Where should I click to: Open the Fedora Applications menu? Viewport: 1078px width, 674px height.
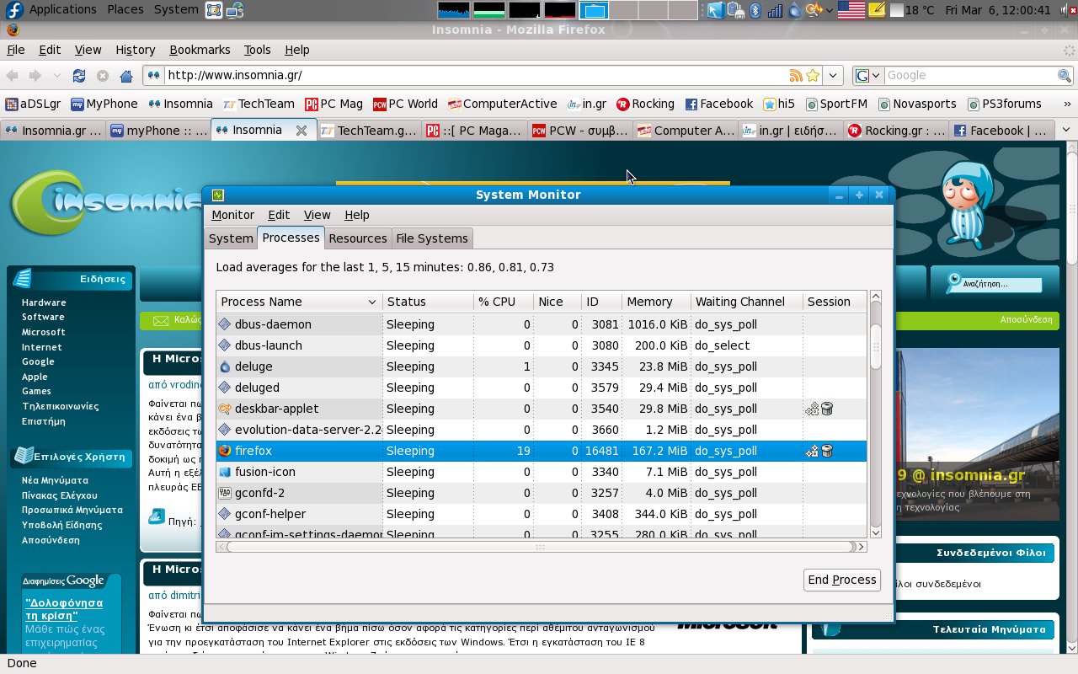click(51, 9)
